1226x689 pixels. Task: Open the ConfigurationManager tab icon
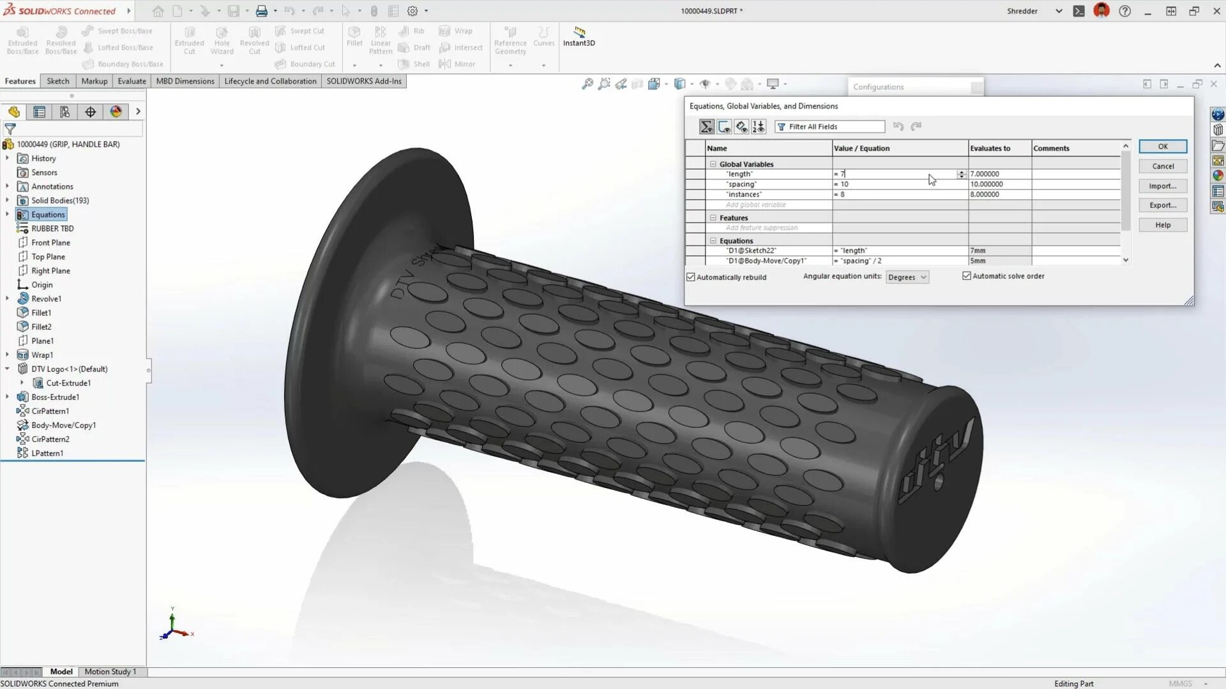[x=64, y=112]
